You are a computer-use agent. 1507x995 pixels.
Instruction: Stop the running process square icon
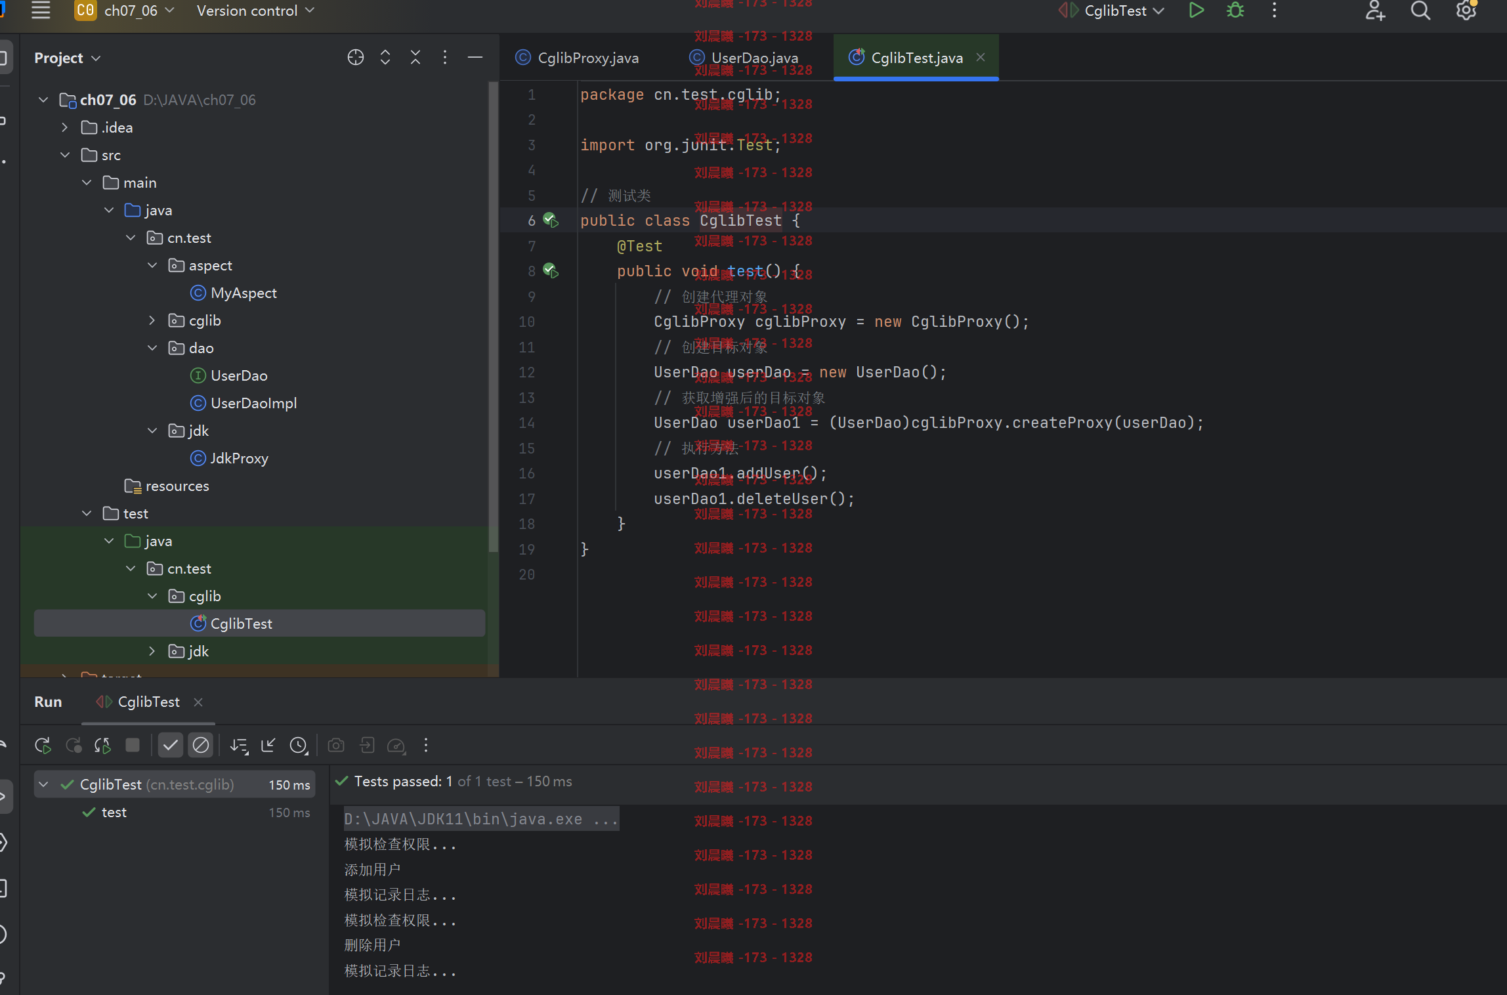pos(133,745)
